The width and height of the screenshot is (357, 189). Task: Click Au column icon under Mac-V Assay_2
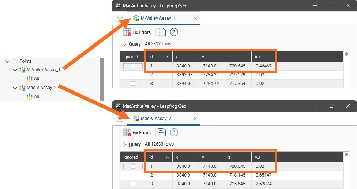(x=30, y=96)
